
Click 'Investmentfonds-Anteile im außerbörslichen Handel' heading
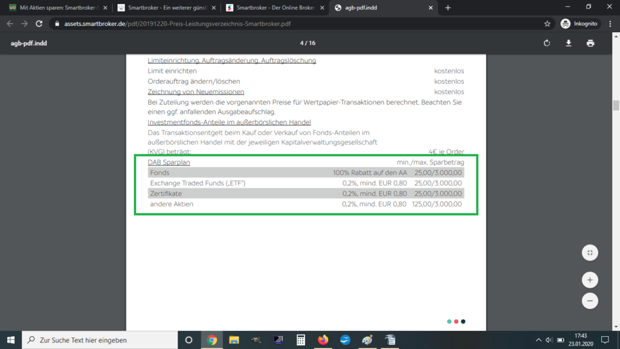click(x=229, y=122)
